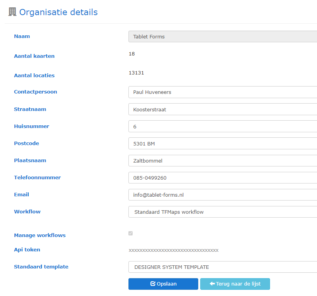Click the Aantal kaarten value 18

(132, 54)
